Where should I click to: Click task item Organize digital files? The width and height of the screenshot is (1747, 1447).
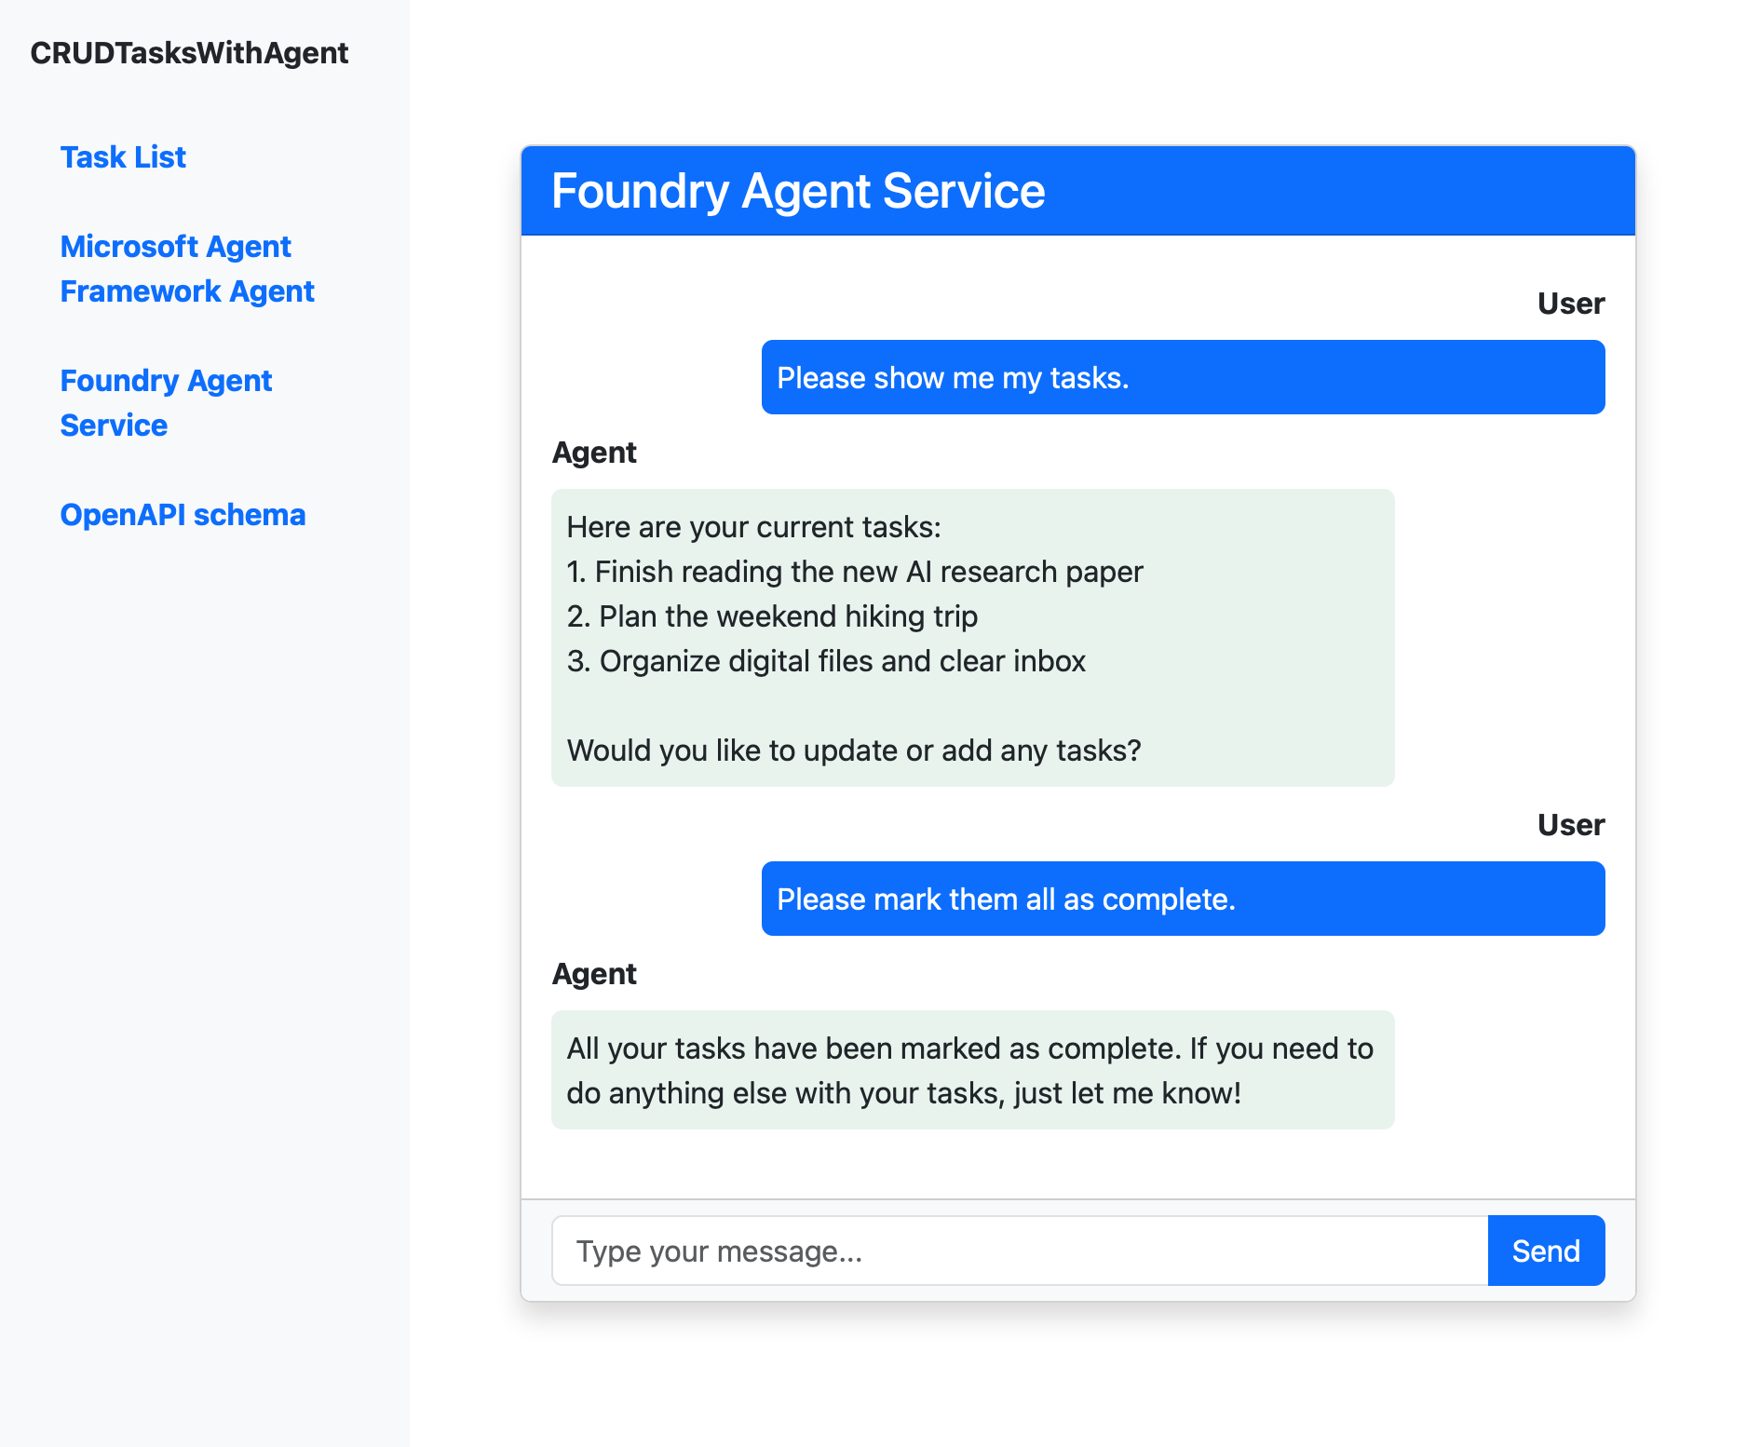click(x=826, y=660)
